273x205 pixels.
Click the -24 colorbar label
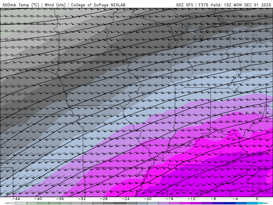pos(126,199)
